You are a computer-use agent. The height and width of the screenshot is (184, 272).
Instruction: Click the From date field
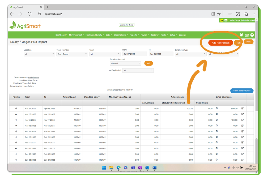134,54
